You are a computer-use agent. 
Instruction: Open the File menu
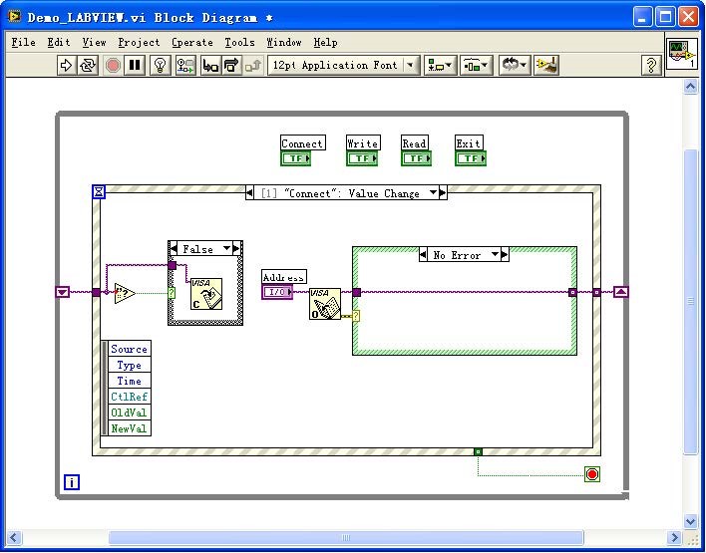23,42
